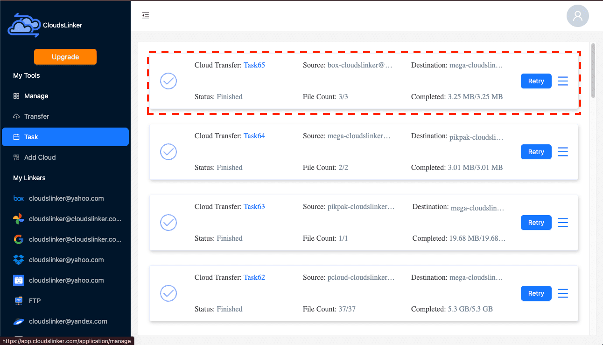Collapse the sidebar with the fold icon

(146, 15)
